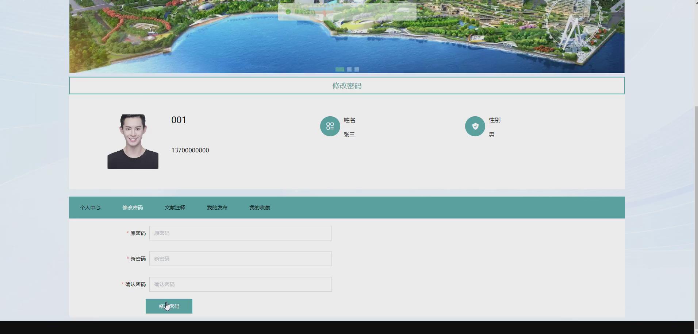The width and height of the screenshot is (698, 334).
Task: Click the 性别 shield icon
Action: click(x=475, y=126)
